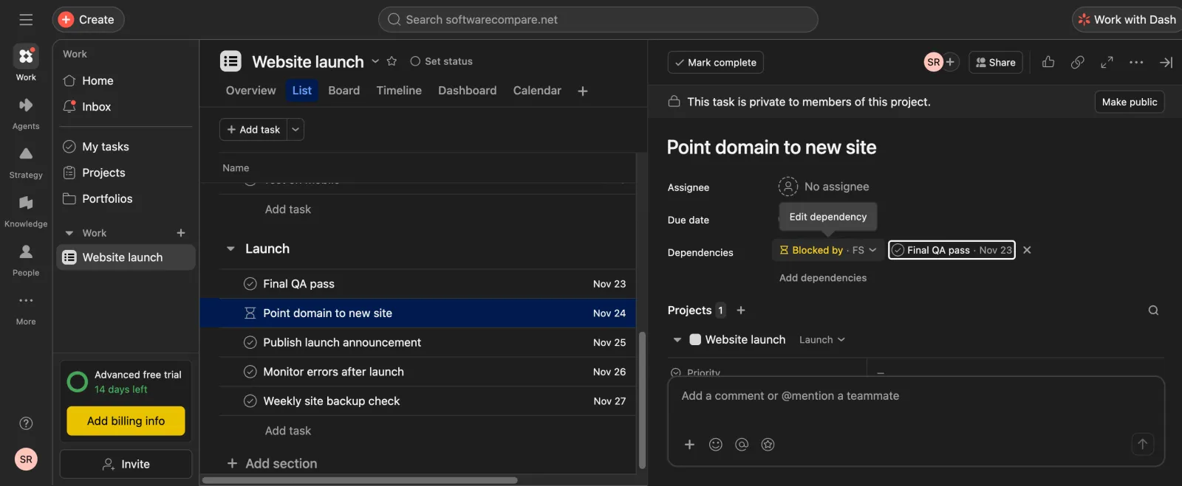Image resolution: width=1182 pixels, height=486 pixels.
Task: Open Work with Dash
Action: click(x=1127, y=20)
